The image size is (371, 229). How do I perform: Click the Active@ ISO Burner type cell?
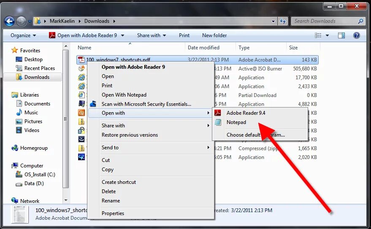tap(260, 69)
